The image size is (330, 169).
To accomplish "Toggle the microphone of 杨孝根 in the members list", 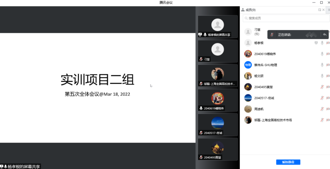I will coord(322,43).
